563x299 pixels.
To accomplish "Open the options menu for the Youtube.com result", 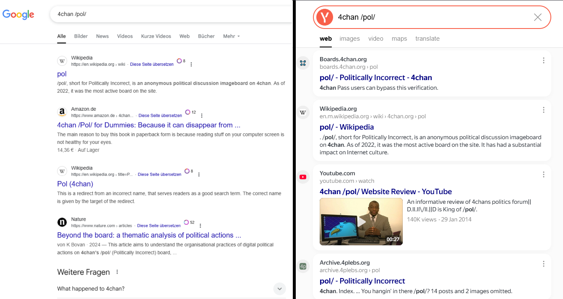I will tap(544, 174).
